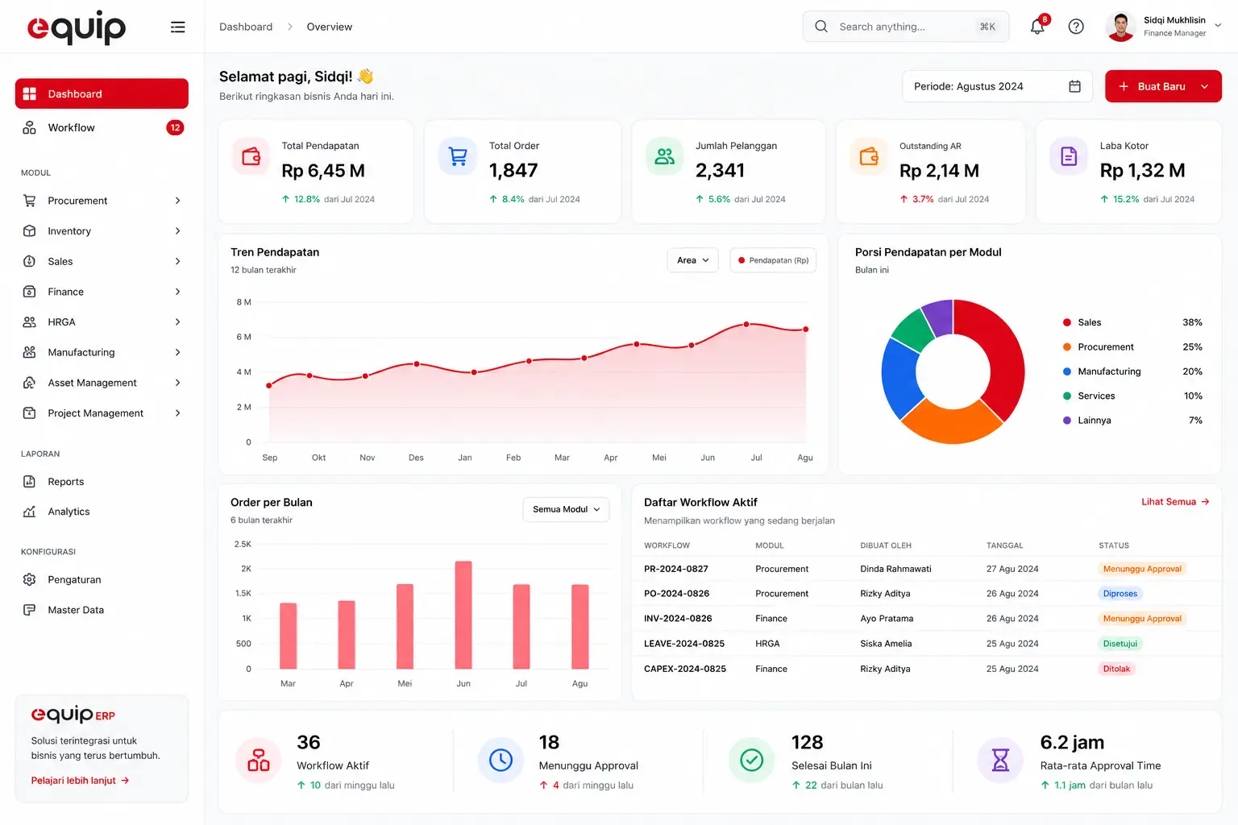Click the PO-2024-0826 workflow row
Screen dimensions: 1238x825
926,594
